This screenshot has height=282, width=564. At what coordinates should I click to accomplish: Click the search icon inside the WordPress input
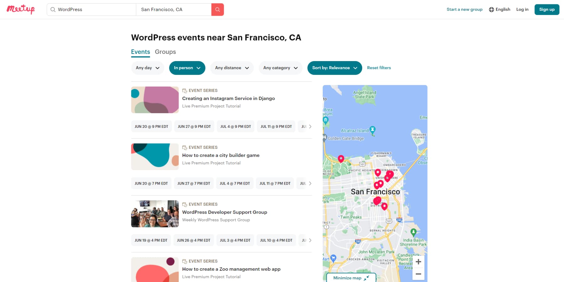point(53,9)
